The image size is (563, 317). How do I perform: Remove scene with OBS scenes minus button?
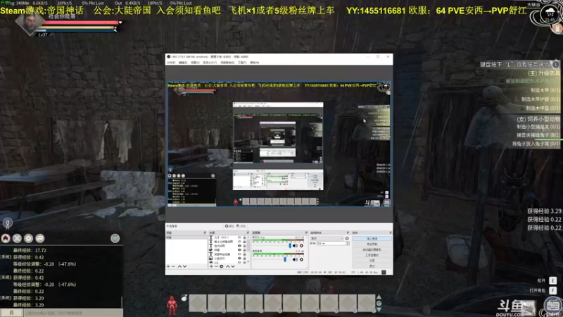173,266
